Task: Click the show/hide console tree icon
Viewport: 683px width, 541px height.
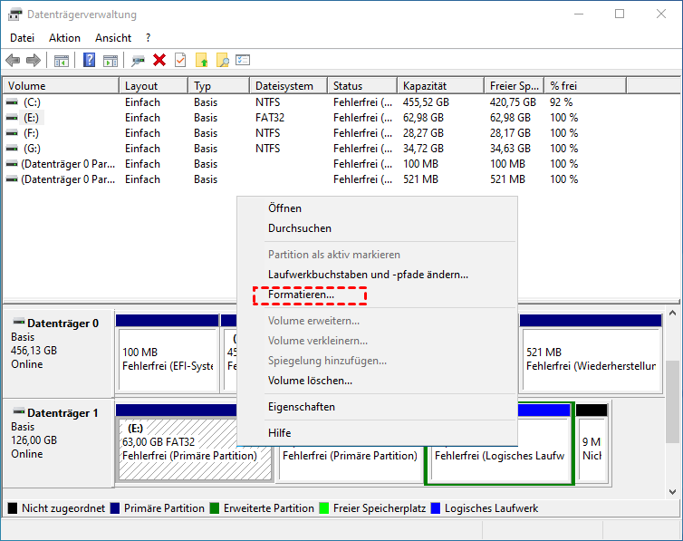Action: pos(62,61)
